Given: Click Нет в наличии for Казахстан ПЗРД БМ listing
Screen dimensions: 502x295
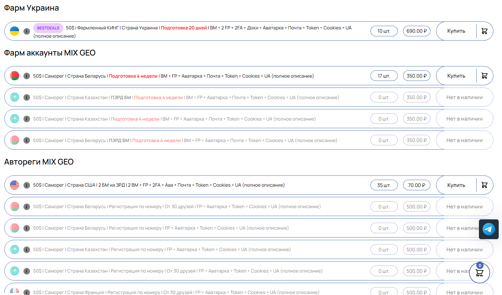Looking at the screenshot, I should pos(464,97).
